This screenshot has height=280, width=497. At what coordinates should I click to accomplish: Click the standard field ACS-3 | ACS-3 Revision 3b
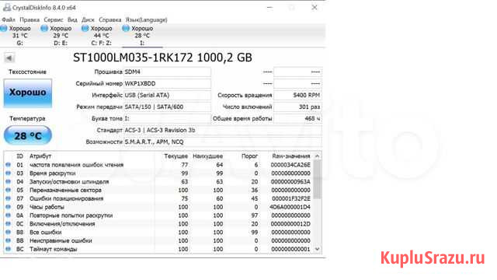coord(223,130)
